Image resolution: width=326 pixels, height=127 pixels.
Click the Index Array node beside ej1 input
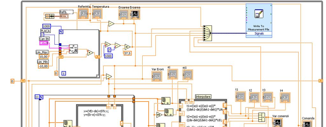coord(169,112)
